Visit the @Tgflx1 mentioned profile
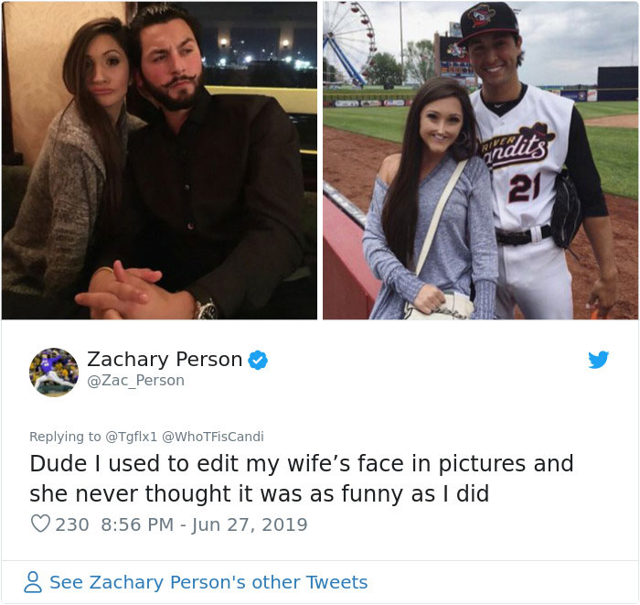 point(132,437)
